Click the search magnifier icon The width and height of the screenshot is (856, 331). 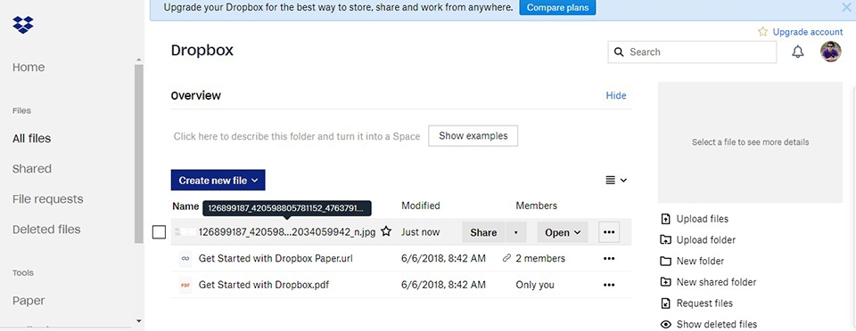click(x=619, y=52)
